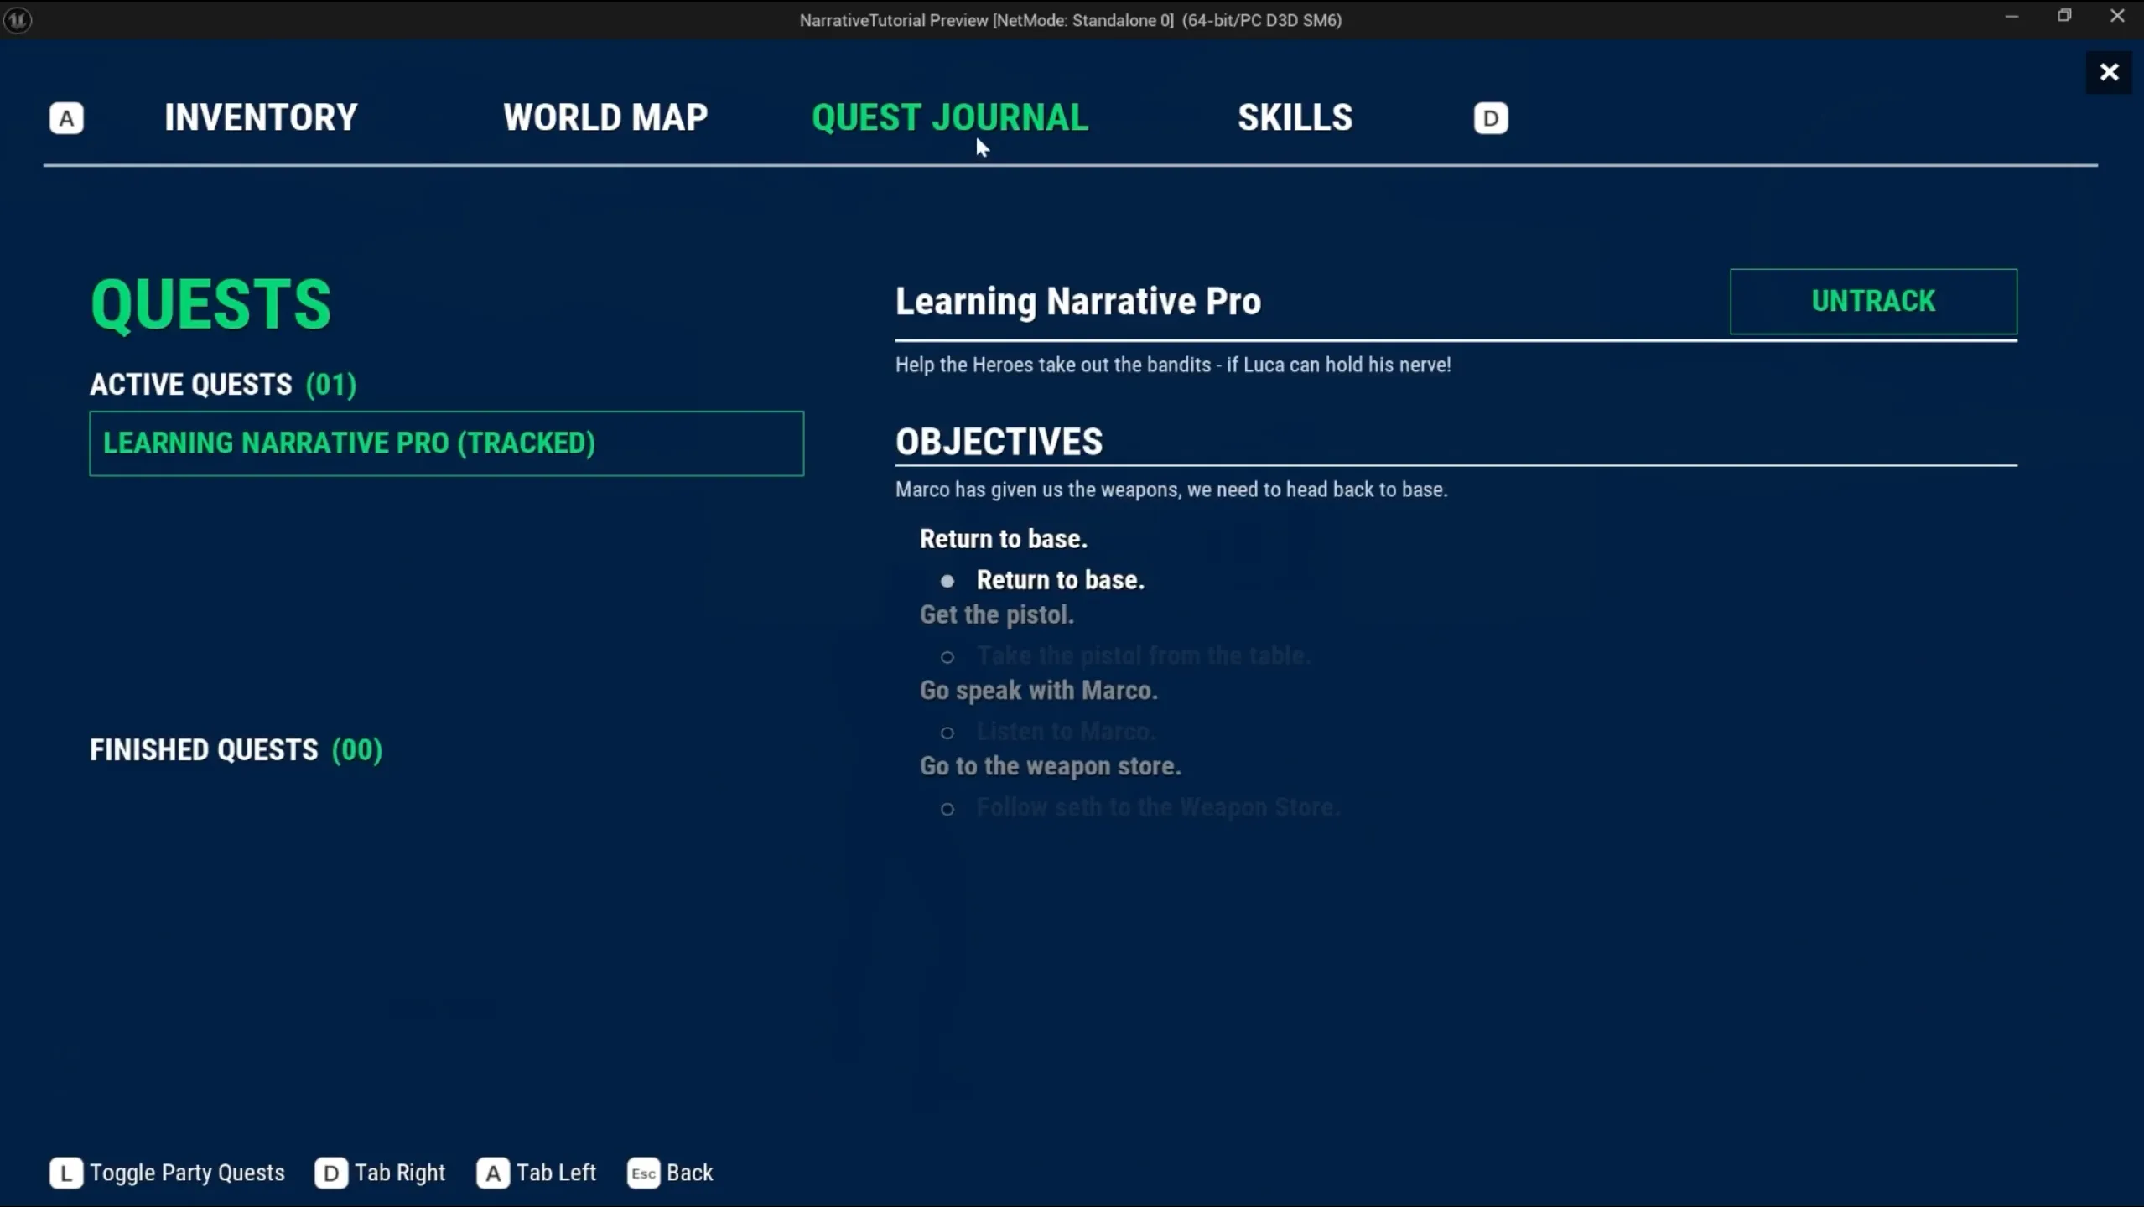The height and width of the screenshot is (1207, 2144).
Task: Click 'Go to the weapon store.' objective heading
Action: (x=1051, y=766)
